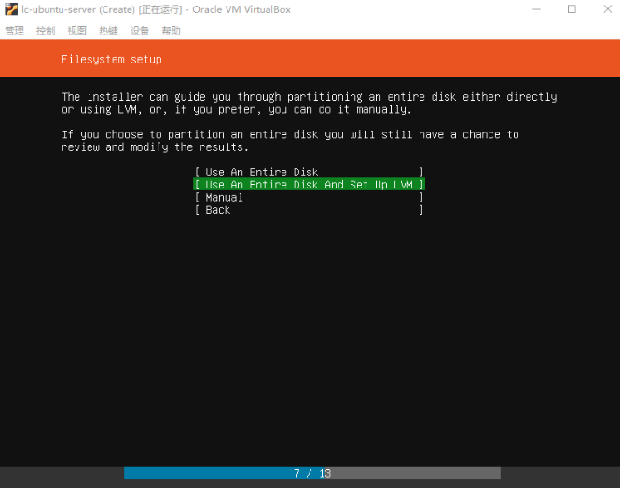Screen dimensions: 620x488
Task: Select Use An Entire Disk option
Action: pos(309,173)
